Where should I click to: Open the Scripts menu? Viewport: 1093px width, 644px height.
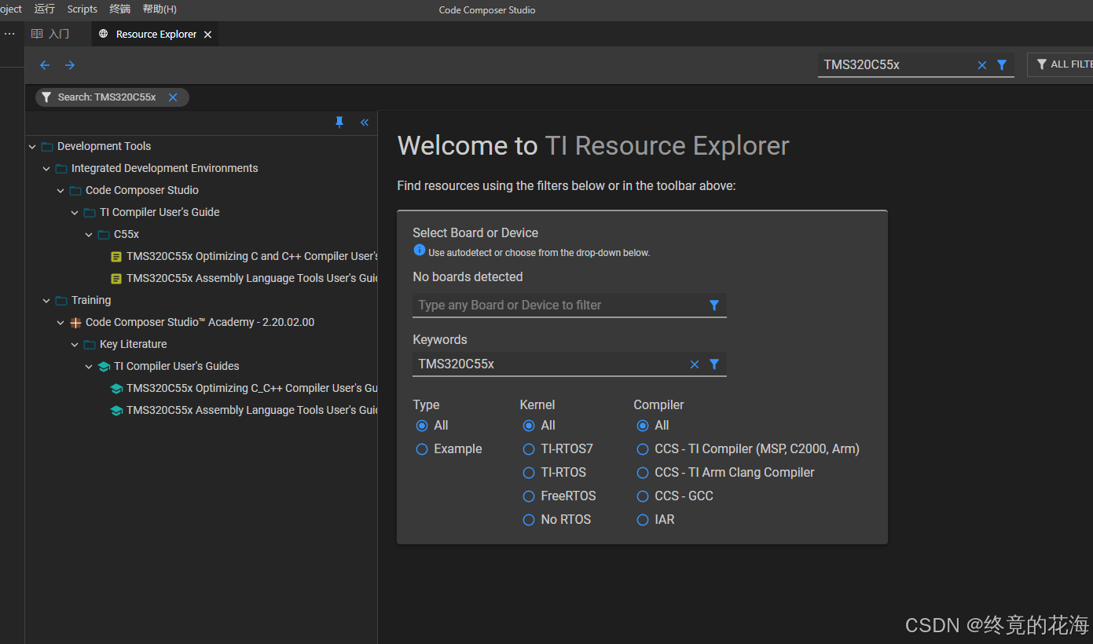tap(83, 9)
